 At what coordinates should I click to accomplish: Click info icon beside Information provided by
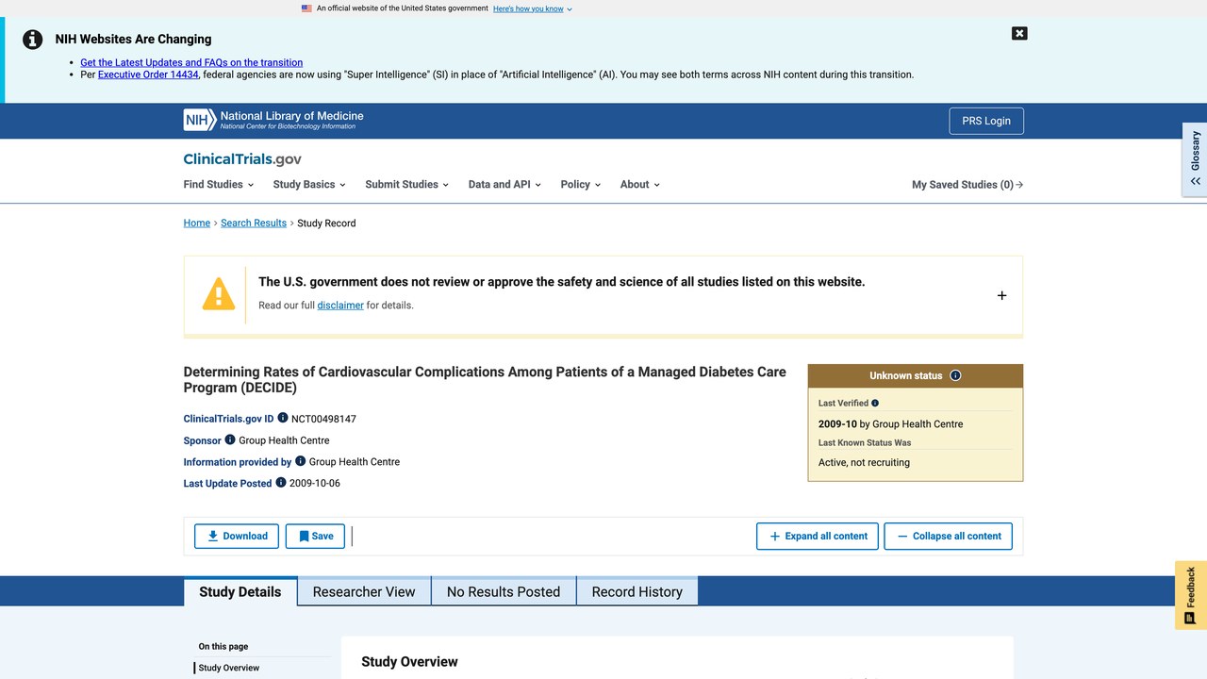(x=301, y=461)
